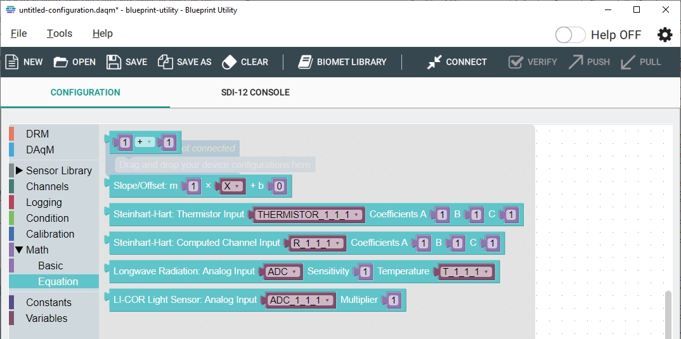Collapse the Math category
This screenshot has height=339, width=681.
pyautogui.click(x=19, y=250)
